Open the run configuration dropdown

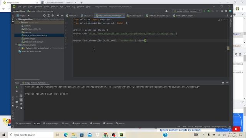point(187,11)
